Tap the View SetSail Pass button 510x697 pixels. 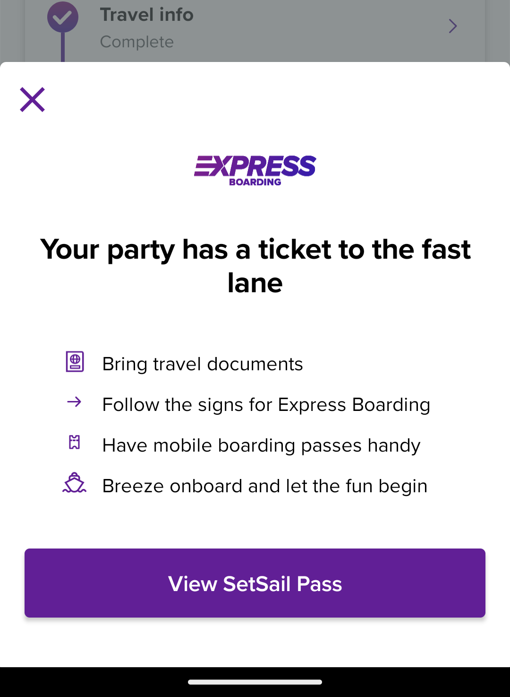pyautogui.click(x=255, y=583)
